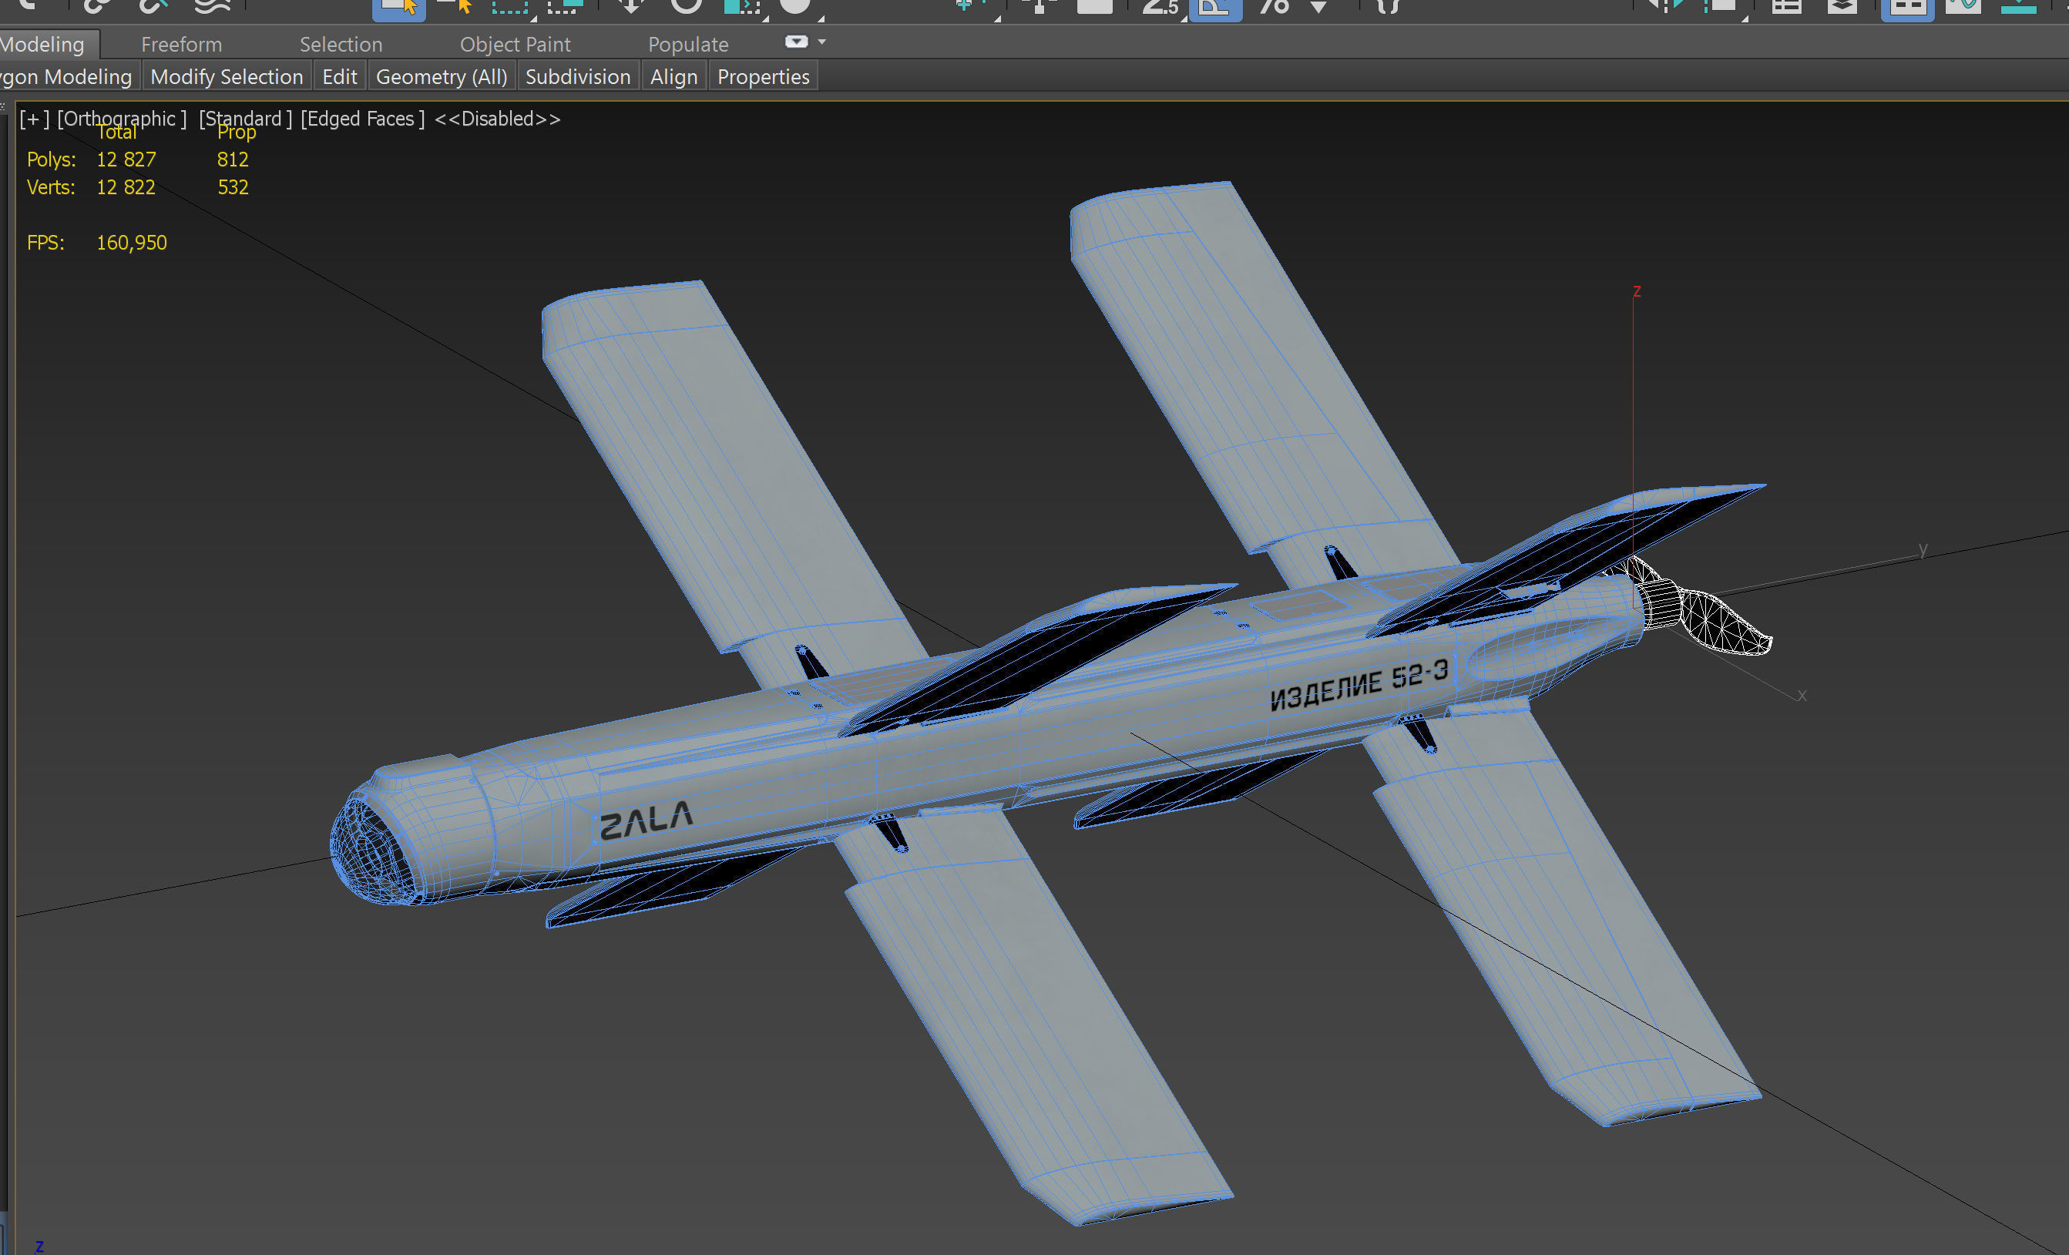Expand the Geometry (All) panel

pyautogui.click(x=442, y=76)
